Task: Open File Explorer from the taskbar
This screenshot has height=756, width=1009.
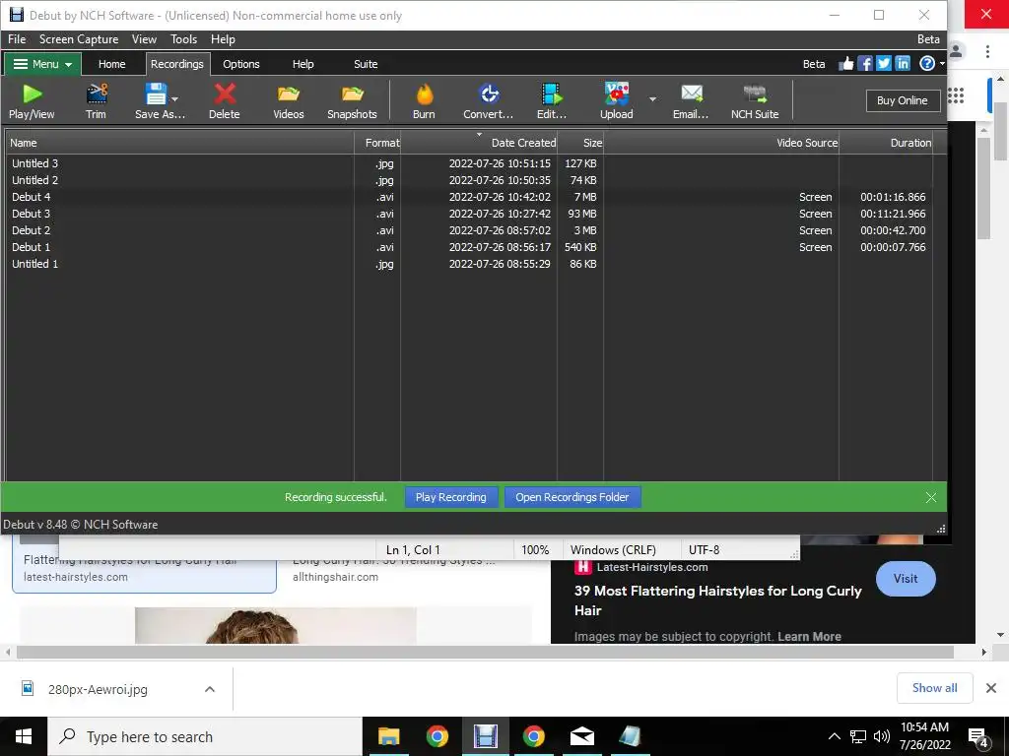Action: [x=388, y=736]
